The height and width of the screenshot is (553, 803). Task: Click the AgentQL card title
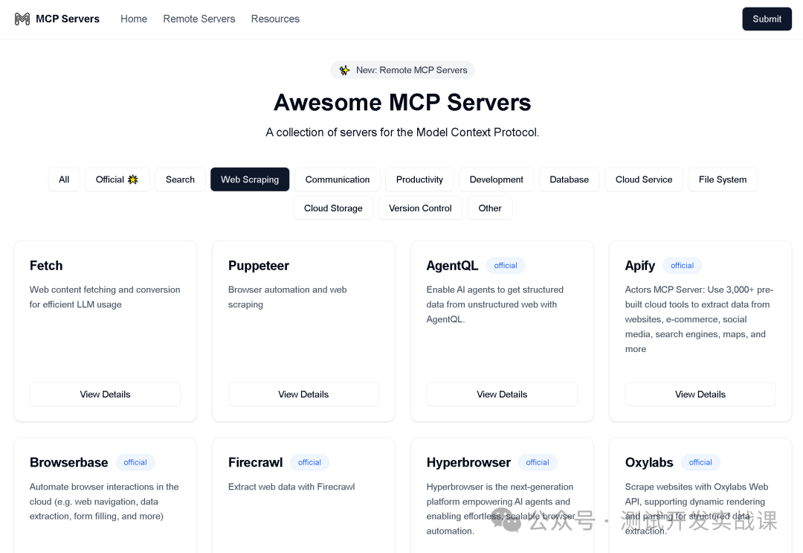[452, 266]
